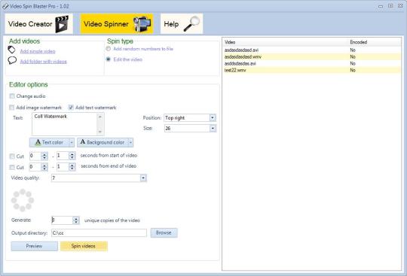Toggle Add text watermark checkbox
Viewport: 407px width, 276px height.
pyautogui.click(x=71, y=108)
